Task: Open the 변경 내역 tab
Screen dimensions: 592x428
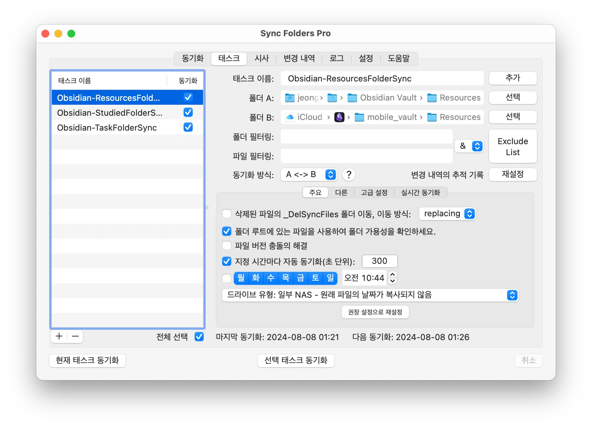Action: click(299, 59)
